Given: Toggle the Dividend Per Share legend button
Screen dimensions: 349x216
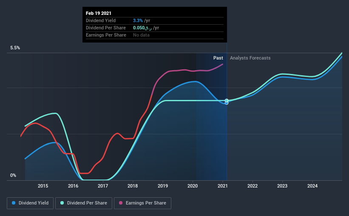Looking at the screenshot, I should click(x=84, y=203).
